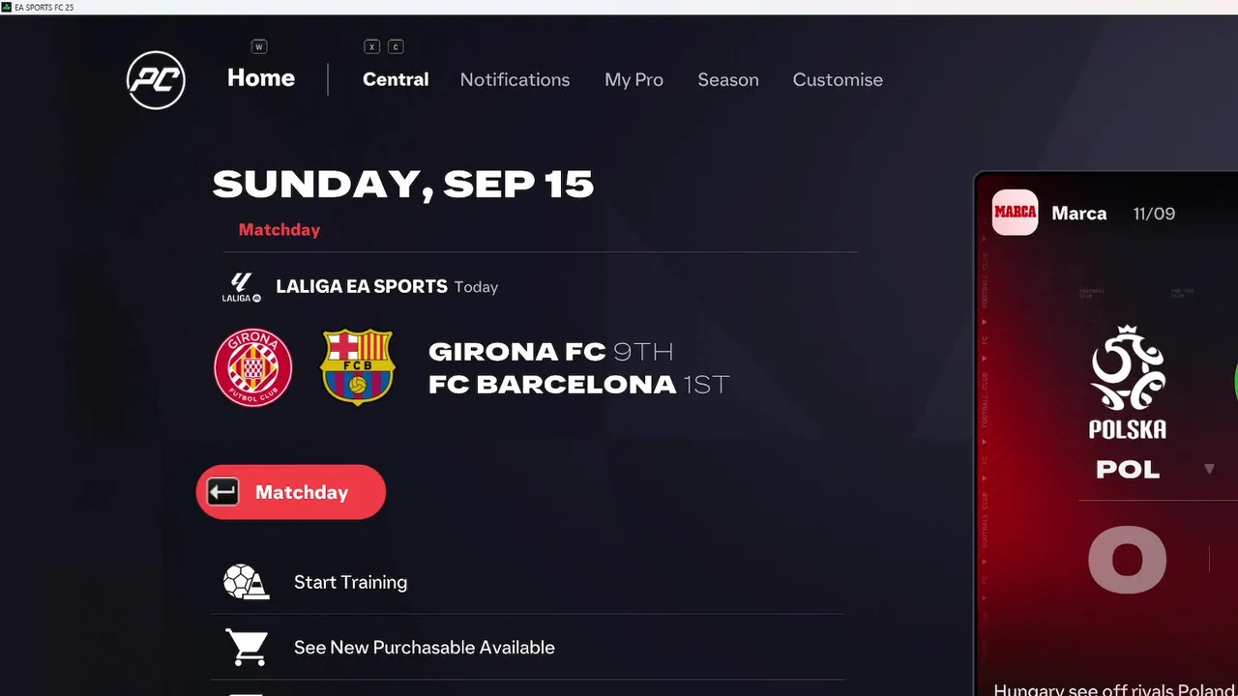Open the Home section

[261, 78]
